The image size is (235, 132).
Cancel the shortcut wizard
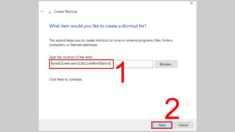click(x=183, y=125)
